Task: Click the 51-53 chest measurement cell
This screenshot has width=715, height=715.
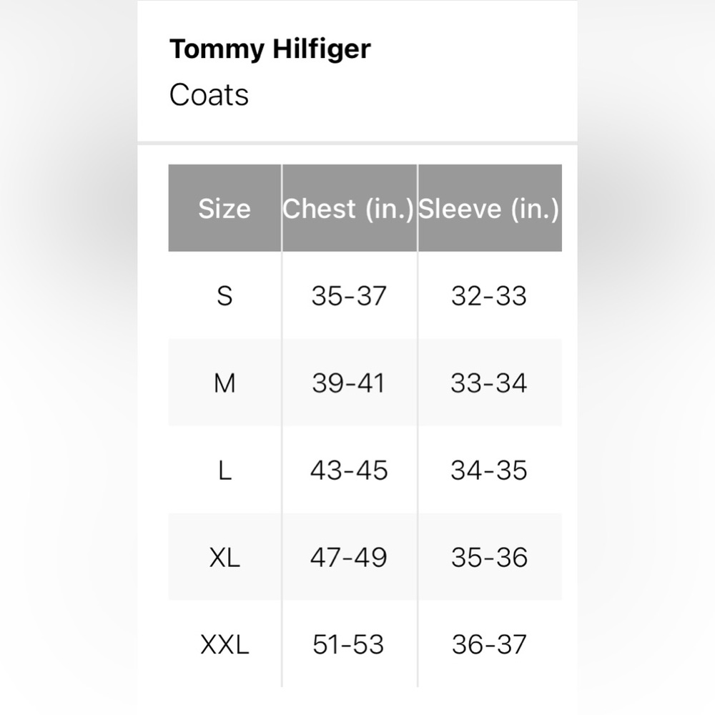Action: click(350, 644)
